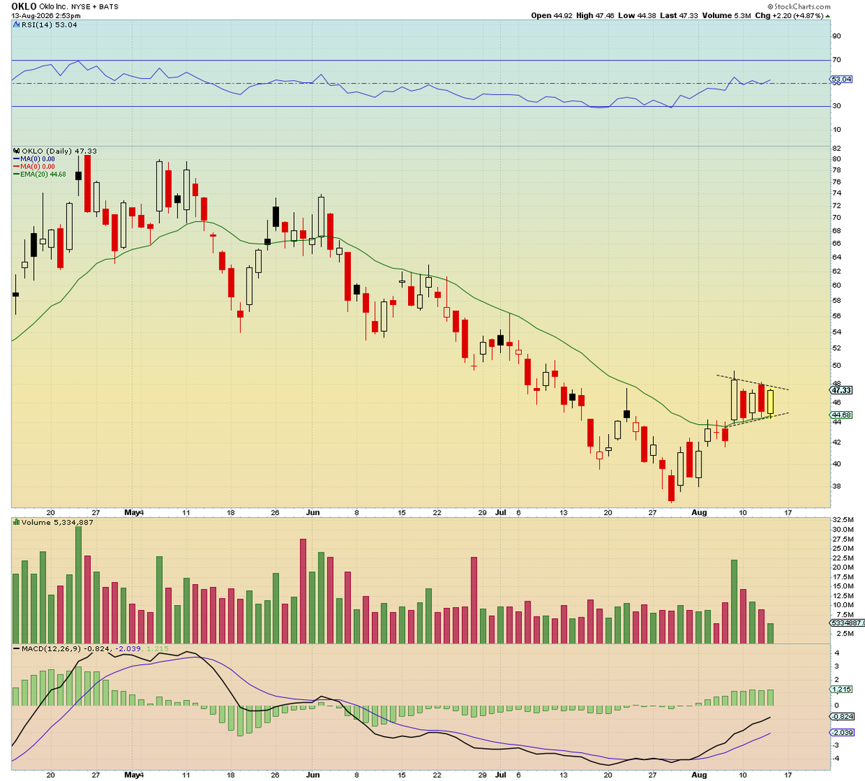Click the 82 top label on price axis

point(836,148)
